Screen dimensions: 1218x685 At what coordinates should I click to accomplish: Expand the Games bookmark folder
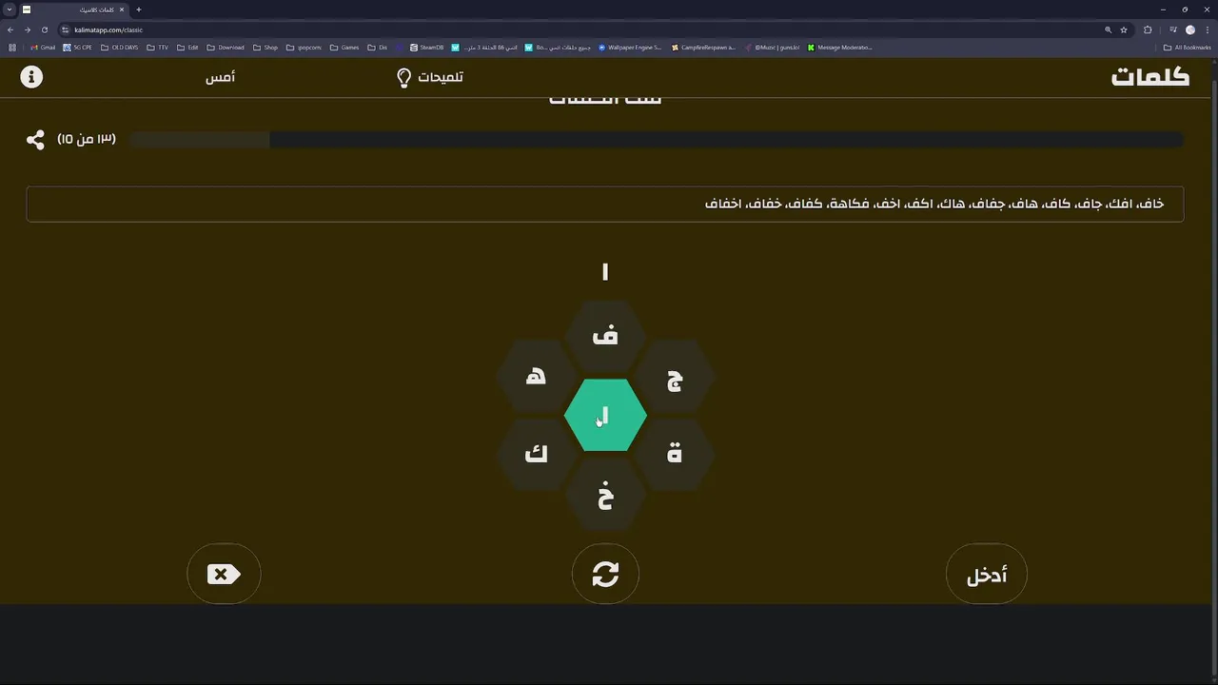click(344, 48)
